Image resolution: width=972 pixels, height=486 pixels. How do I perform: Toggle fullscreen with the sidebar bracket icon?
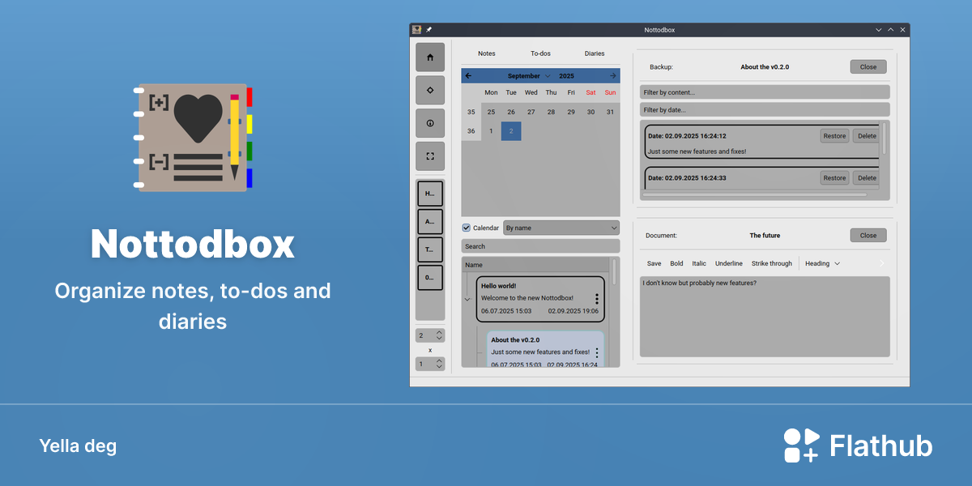coord(430,156)
